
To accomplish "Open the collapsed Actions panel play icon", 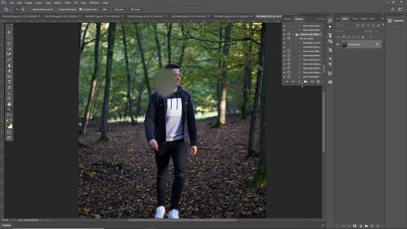I will (x=330, y=27).
